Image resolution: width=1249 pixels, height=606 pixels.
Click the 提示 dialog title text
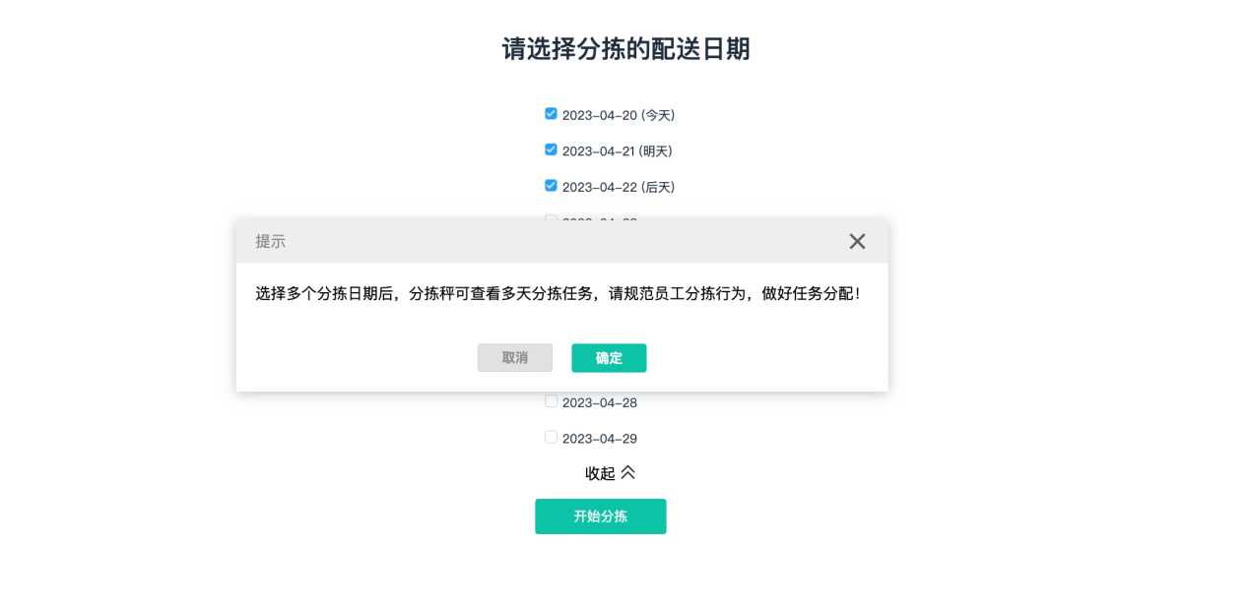click(x=271, y=242)
